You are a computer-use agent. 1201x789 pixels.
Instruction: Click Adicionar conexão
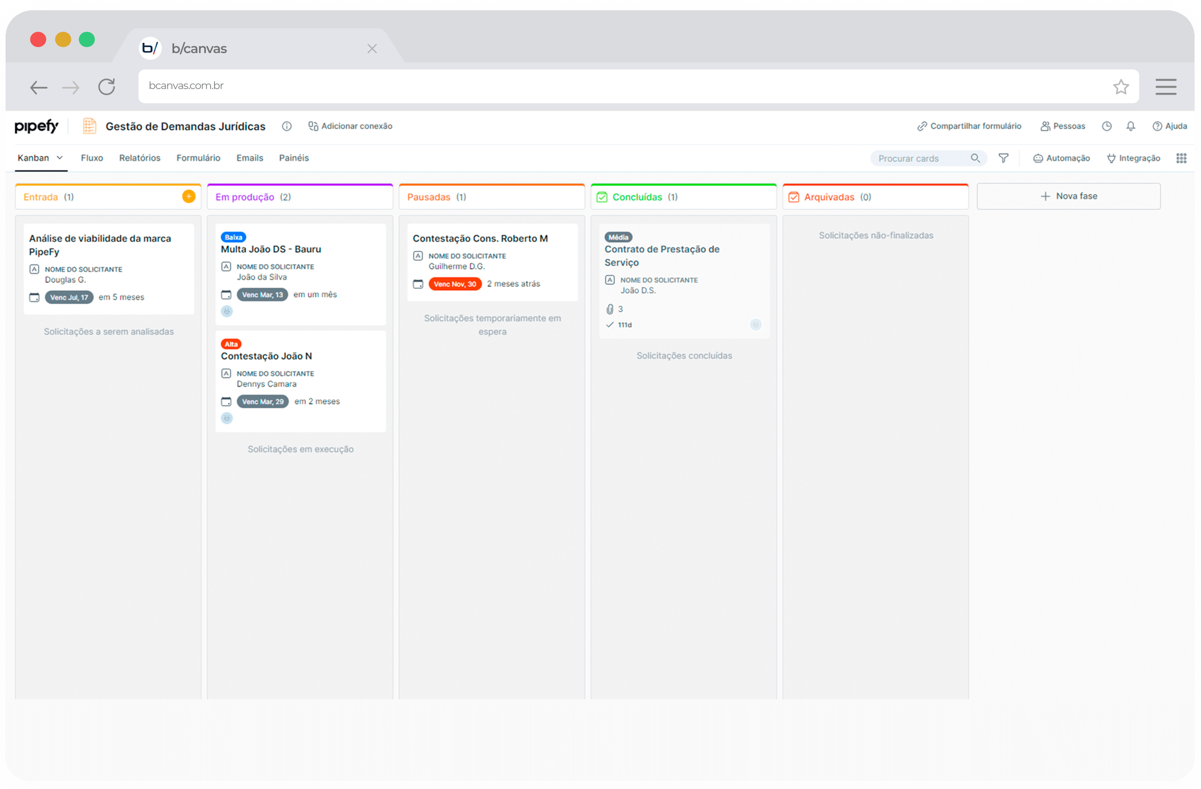coord(351,126)
